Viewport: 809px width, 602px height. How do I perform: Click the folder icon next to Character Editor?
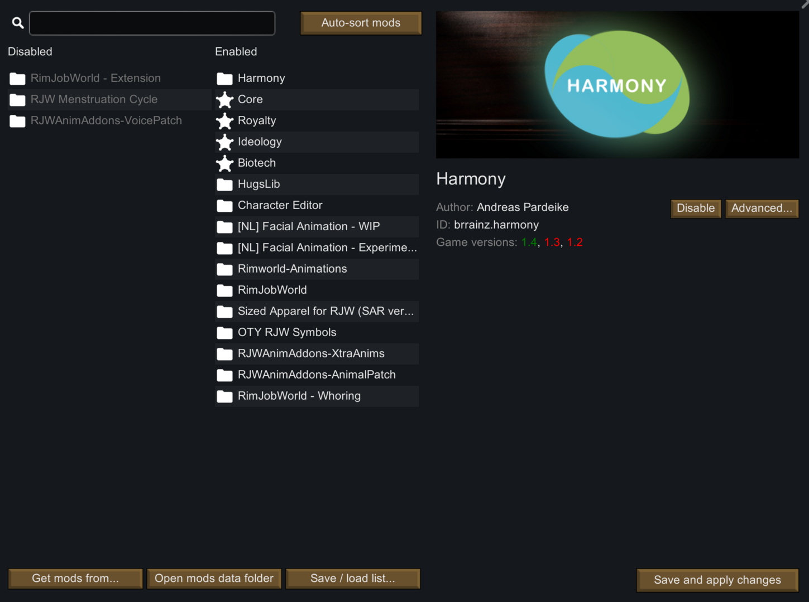pyautogui.click(x=224, y=206)
